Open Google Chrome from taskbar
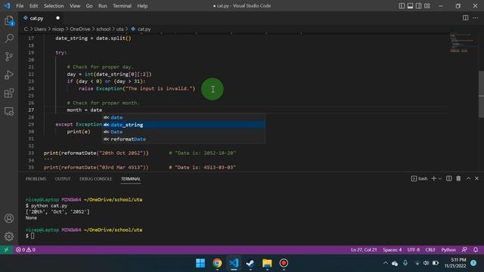Image resolution: width=484 pixels, height=272 pixels. (x=217, y=263)
